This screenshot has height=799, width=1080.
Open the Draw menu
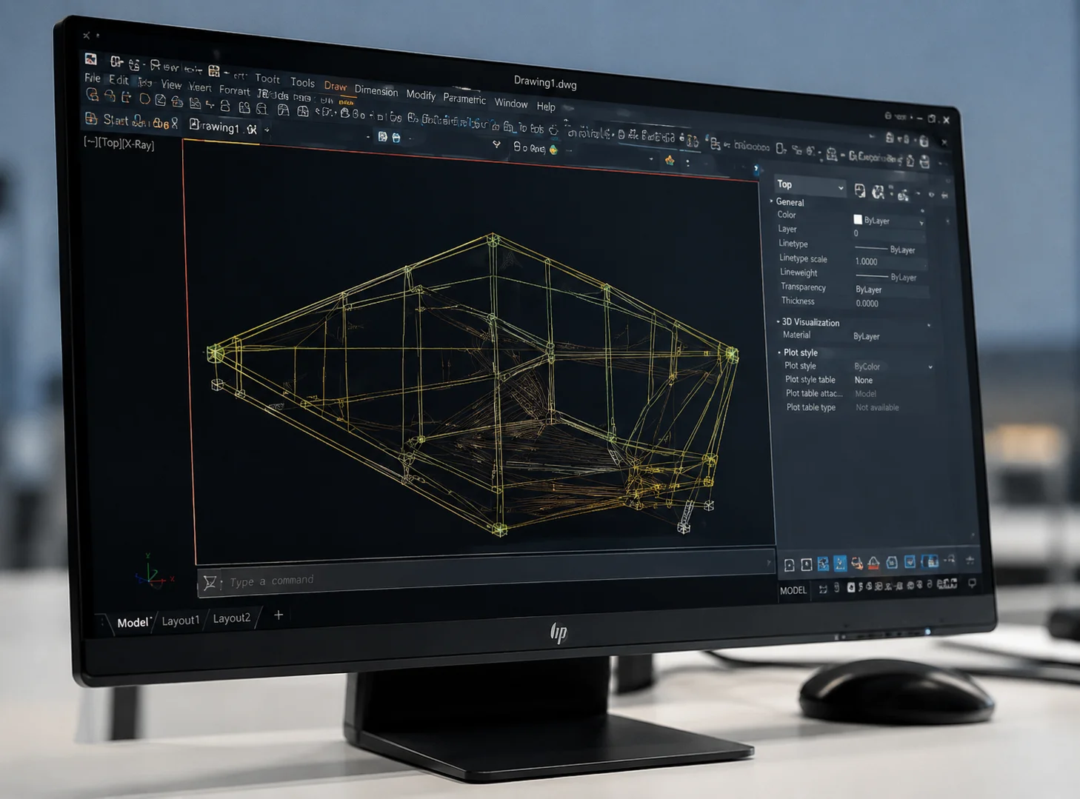pyautogui.click(x=335, y=86)
